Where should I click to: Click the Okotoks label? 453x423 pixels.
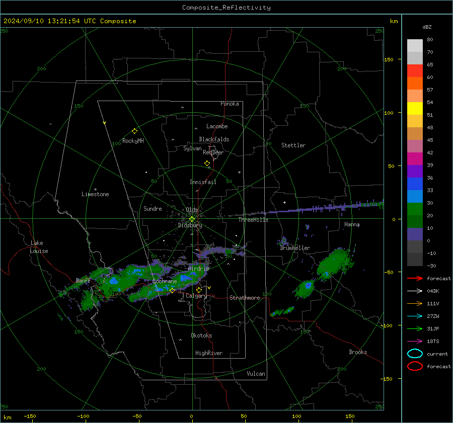pyautogui.click(x=201, y=335)
